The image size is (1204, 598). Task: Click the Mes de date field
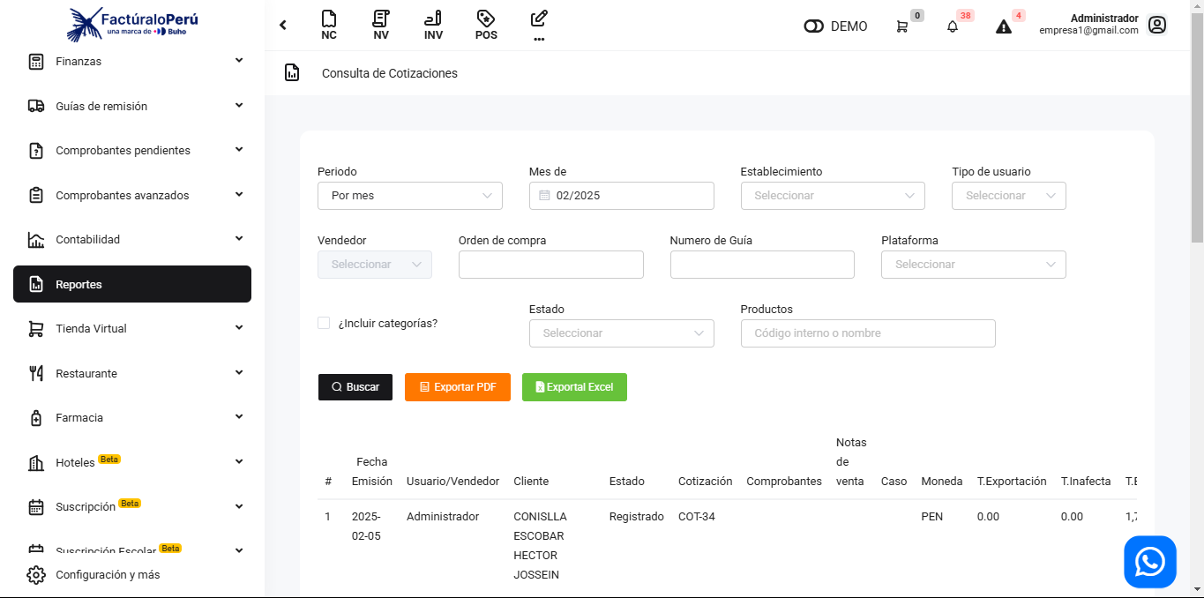[622, 196]
